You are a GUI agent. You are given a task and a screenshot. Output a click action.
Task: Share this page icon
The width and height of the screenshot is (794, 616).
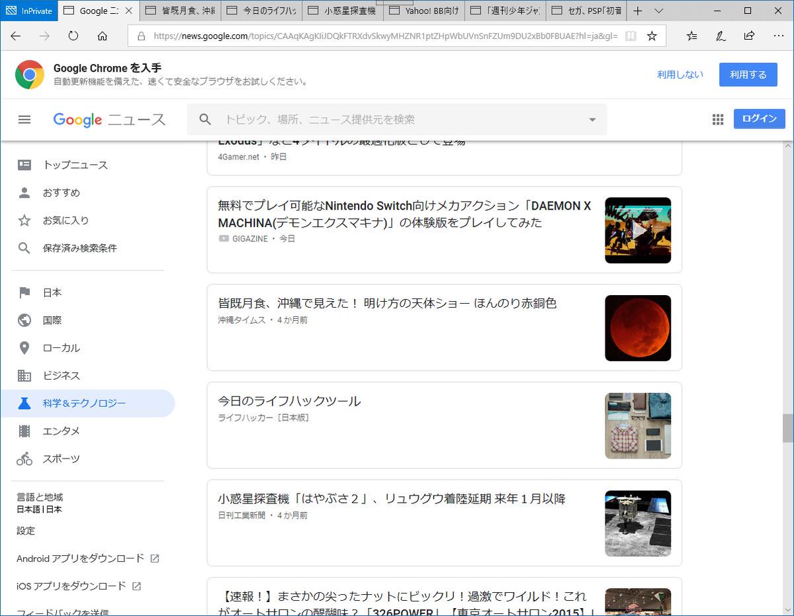(749, 36)
